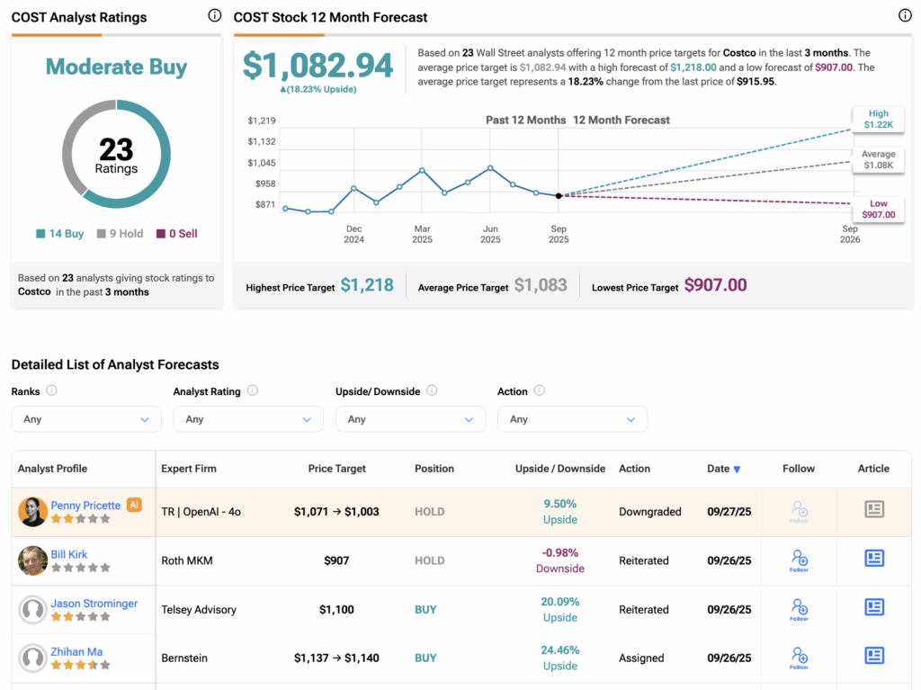921x690 pixels.
Task: Click the 9 Hold legend swatch
Action: pyautogui.click(x=101, y=234)
